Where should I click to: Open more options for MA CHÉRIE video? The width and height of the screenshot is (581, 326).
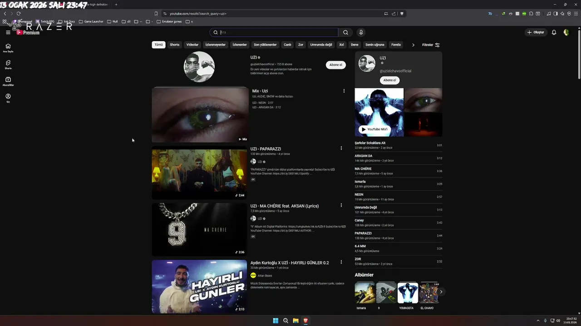coord(341,205)
